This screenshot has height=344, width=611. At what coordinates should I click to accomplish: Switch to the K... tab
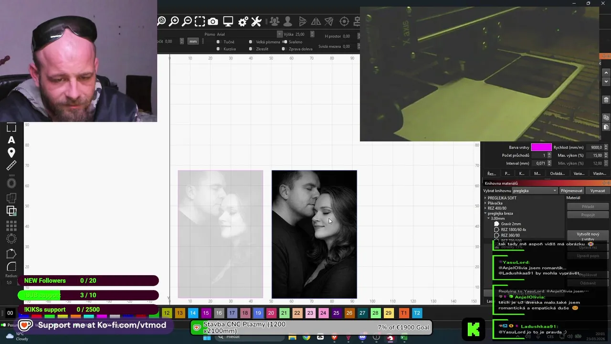[x=522, y=173]
